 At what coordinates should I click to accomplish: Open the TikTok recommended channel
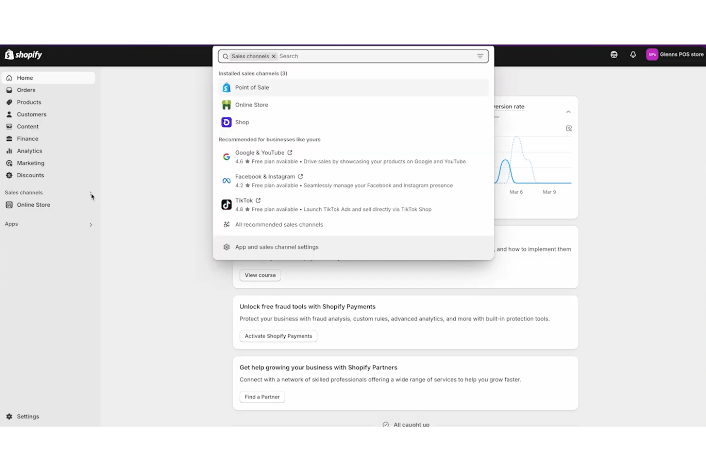pyautogui.click(x=353, y=205)
